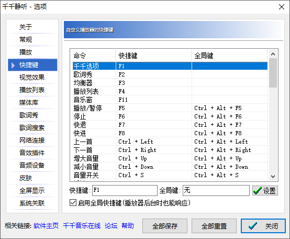Open the 帮助 link
This screenshot has height=239, width=290.
pos(128,226)
